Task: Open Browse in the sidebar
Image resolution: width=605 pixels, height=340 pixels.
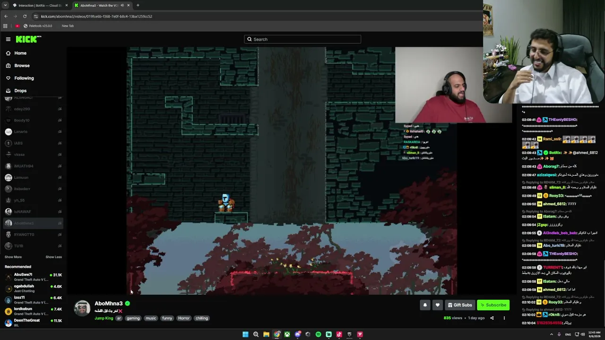Action: click(22, 66)
